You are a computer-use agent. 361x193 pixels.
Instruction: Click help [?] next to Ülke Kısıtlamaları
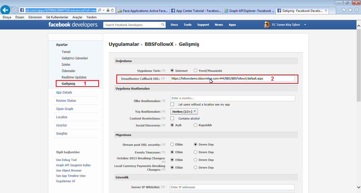tap(164, 101)
